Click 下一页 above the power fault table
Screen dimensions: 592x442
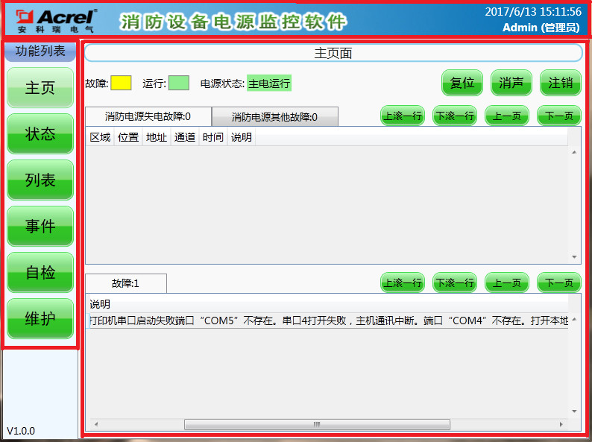point(558,116)
